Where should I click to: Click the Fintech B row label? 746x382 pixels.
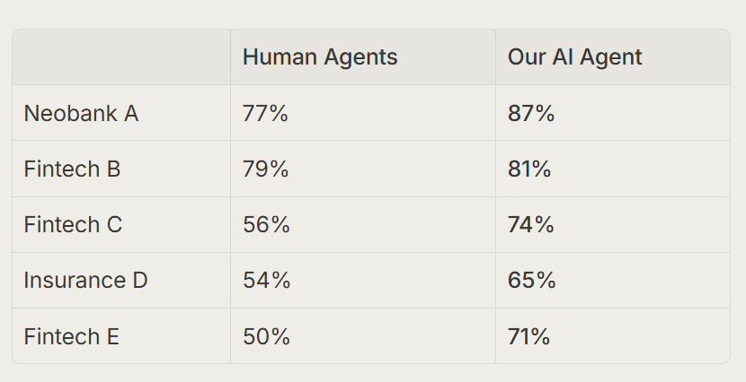tap(72, 169)
